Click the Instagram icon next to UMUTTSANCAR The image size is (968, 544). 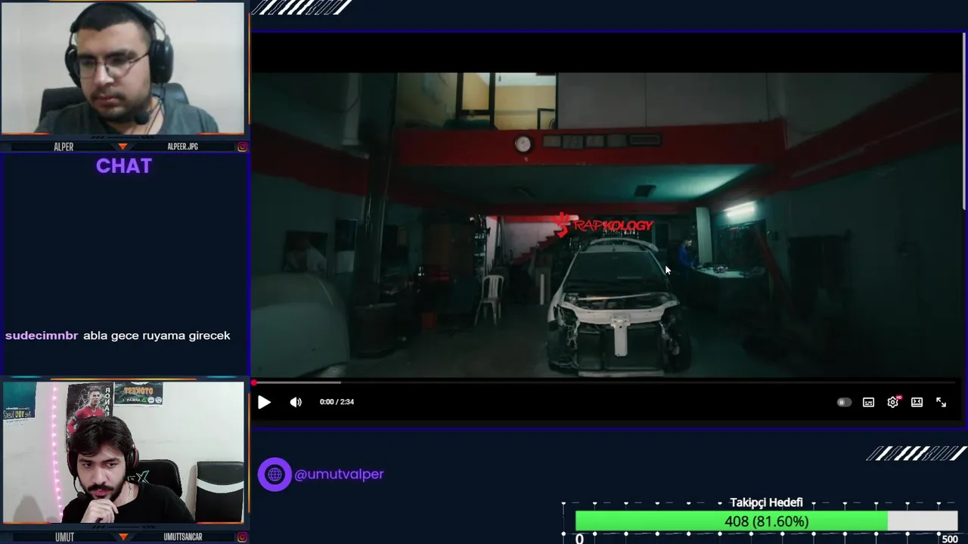(x=242, y=537)
